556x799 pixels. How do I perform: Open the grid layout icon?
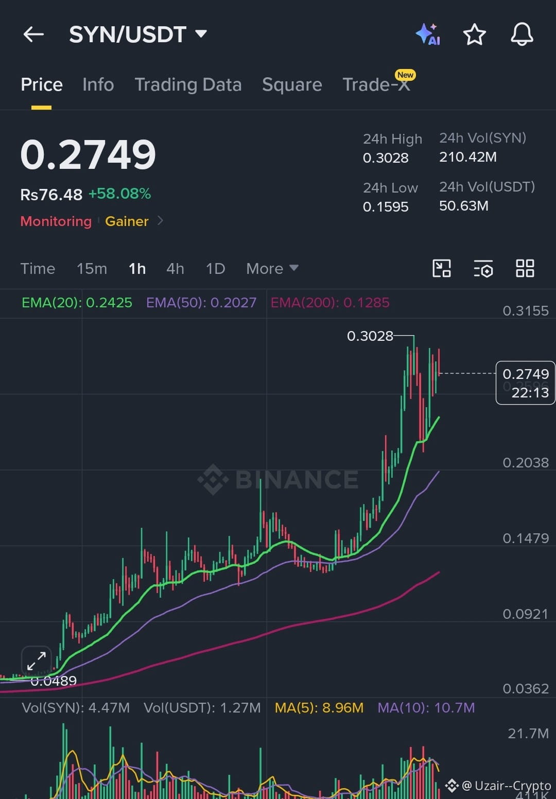click(525, 268)
